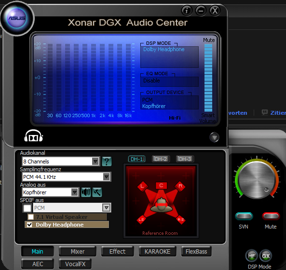Click the master volume knob
Image resolution: width=286 pixels, height=270 pixels.
(x=257, y=179)
